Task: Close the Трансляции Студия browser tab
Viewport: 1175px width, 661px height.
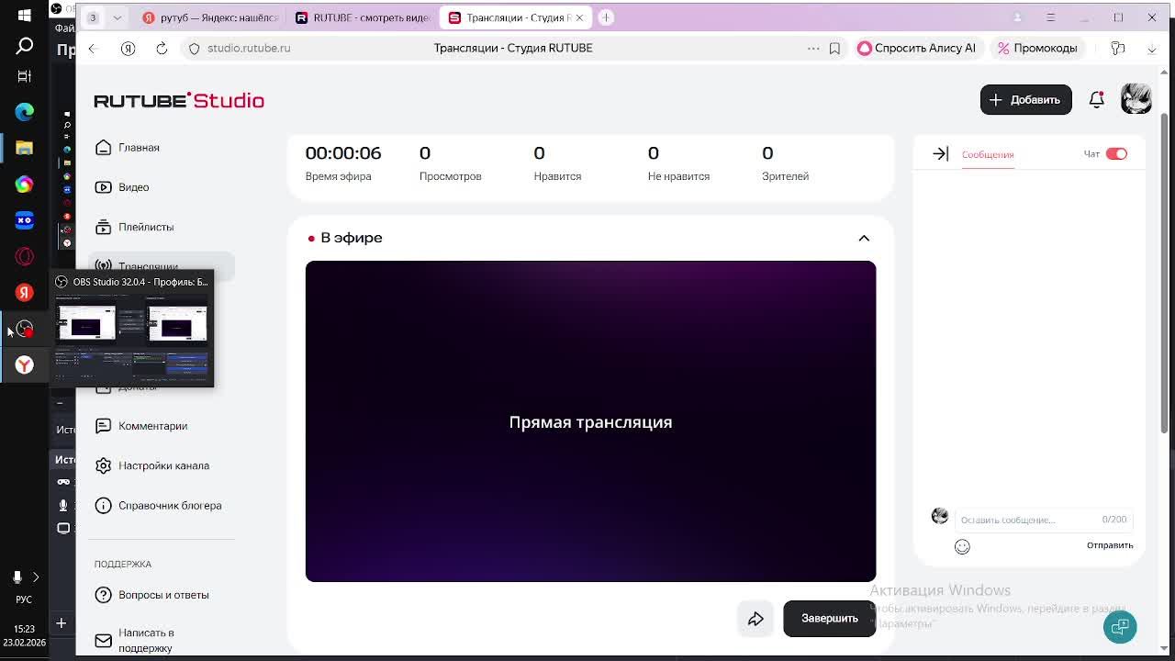Action: (579, 17)
